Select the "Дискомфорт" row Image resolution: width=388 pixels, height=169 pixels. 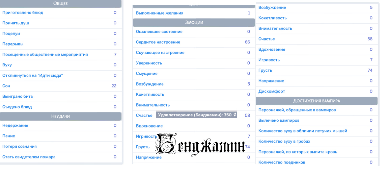tap(316, 92)
